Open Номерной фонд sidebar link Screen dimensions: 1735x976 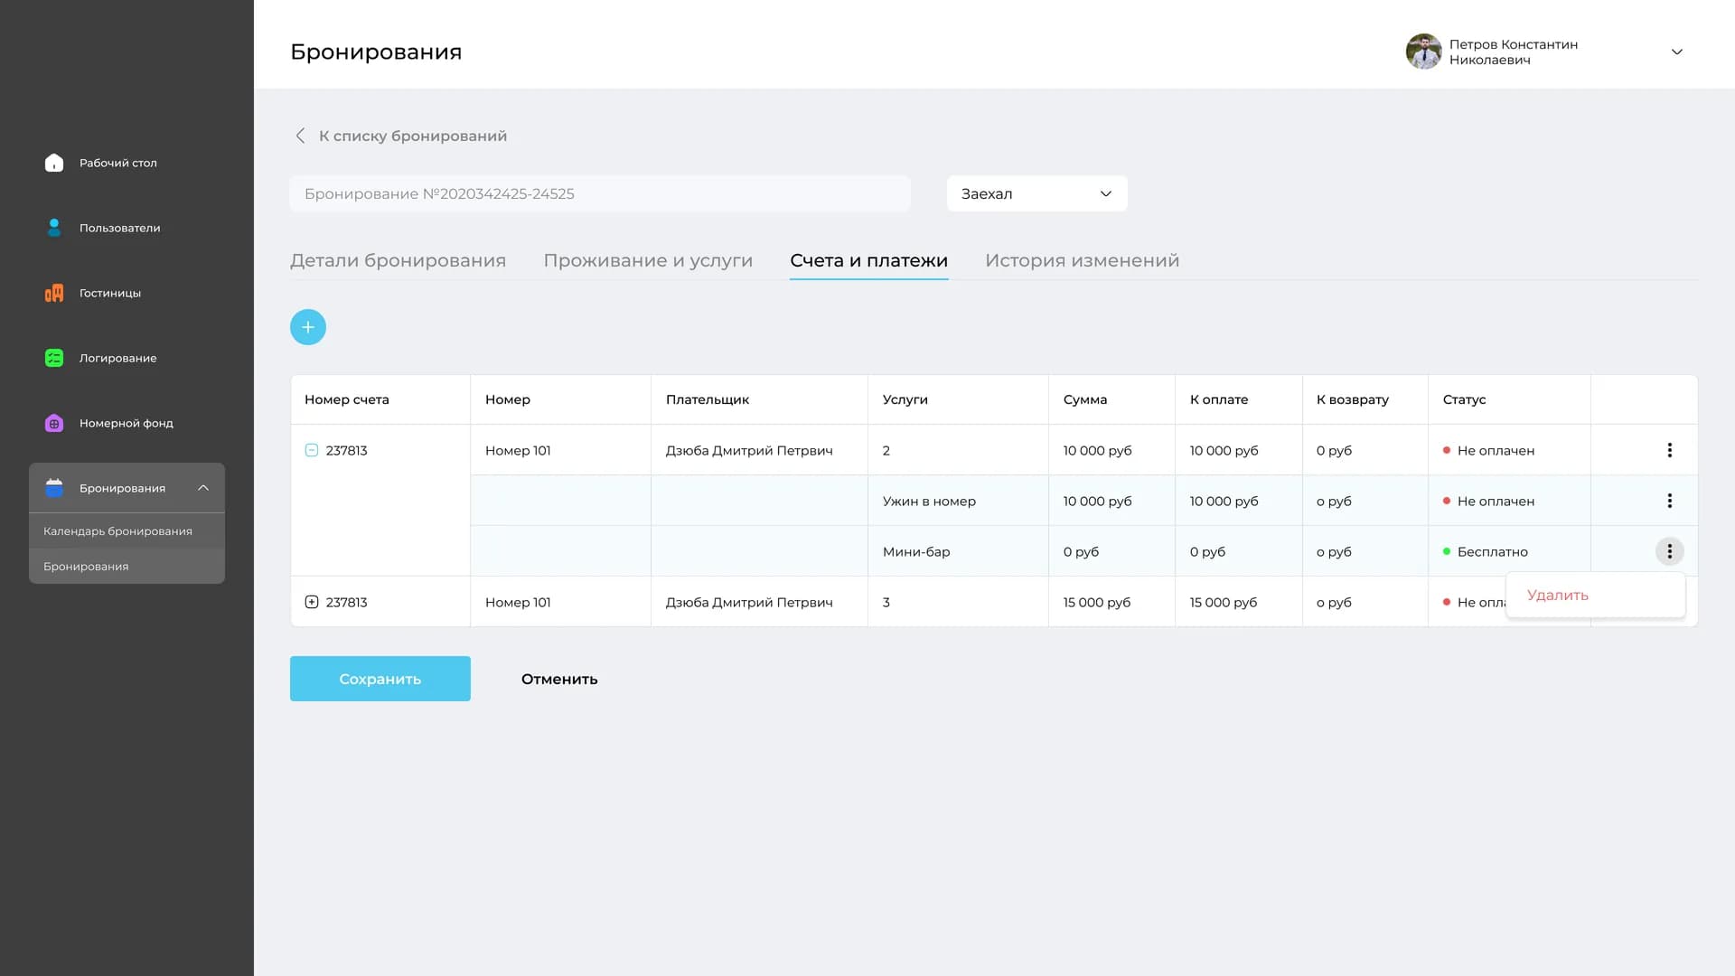(x=127, y=423)
